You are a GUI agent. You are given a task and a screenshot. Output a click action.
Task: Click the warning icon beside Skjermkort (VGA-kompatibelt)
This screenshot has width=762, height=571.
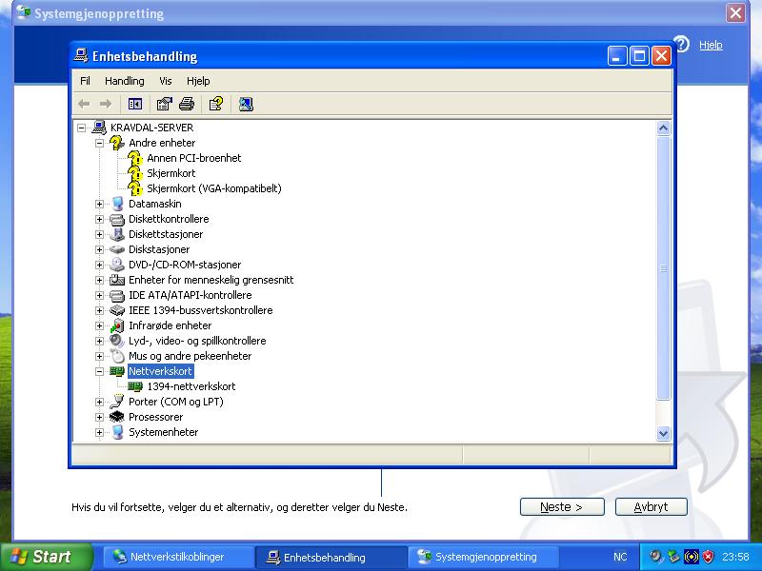(135, 188)
